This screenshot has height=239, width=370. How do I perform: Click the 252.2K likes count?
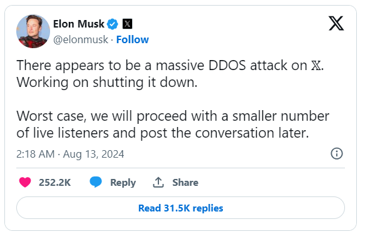coord(54,183)
